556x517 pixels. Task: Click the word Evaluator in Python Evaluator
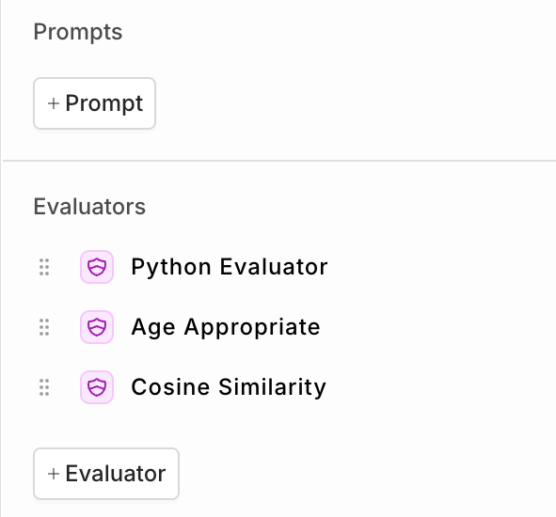tap(274, 266)
